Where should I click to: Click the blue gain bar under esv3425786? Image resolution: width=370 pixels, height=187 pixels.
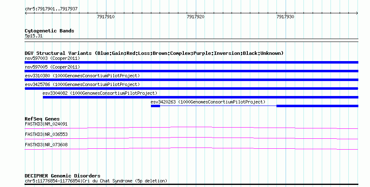coord(191,89)
